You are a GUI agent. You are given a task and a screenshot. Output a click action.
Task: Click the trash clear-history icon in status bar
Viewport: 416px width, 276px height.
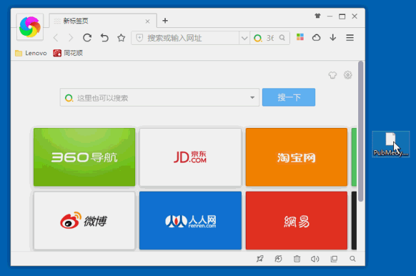tap(297, 258)
